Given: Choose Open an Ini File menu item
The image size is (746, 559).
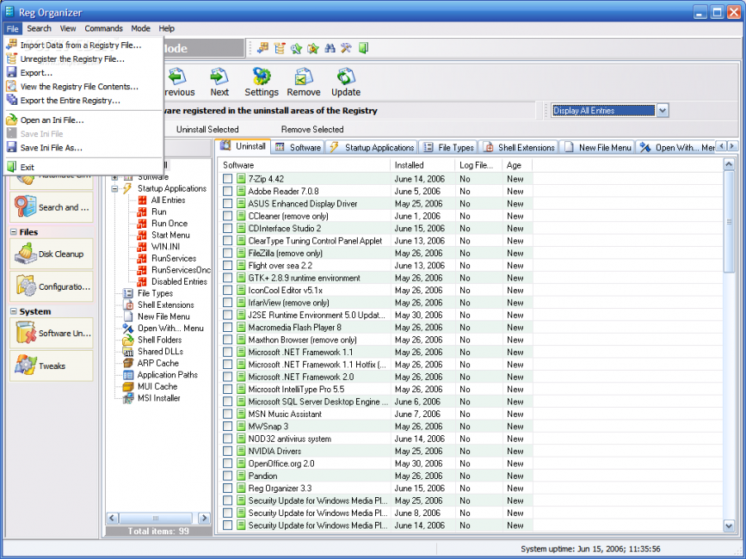Looking at the screenshot, I should [83, 120].
